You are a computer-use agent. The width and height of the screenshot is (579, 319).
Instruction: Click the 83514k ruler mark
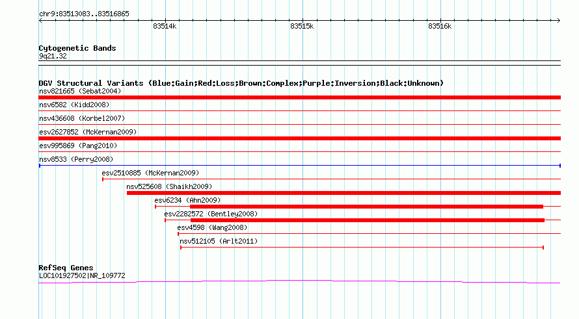(x=165, y=26)
